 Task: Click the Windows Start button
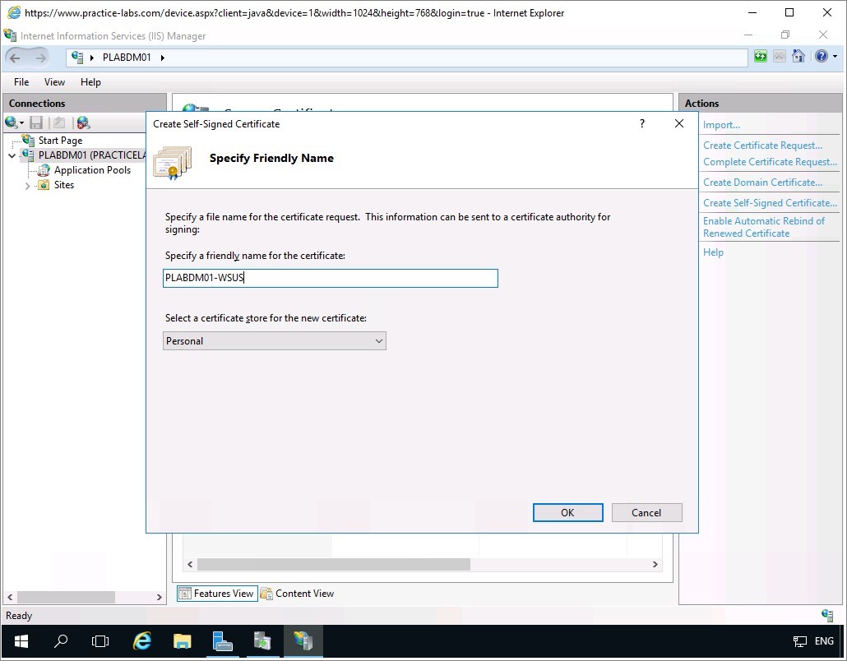(21, 640)
